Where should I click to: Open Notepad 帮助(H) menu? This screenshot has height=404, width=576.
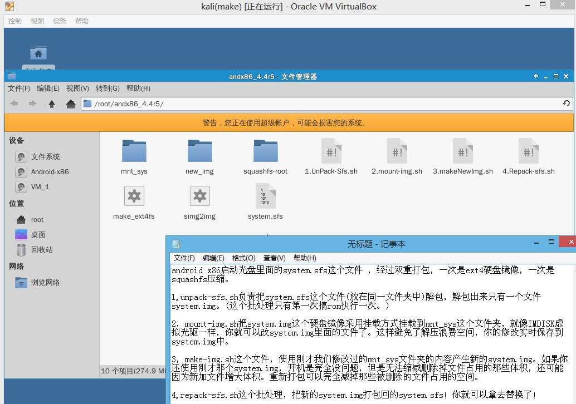click(305, 258)
